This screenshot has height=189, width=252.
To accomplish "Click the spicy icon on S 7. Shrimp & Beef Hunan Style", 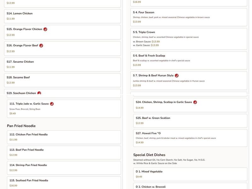I will (176, 75).
